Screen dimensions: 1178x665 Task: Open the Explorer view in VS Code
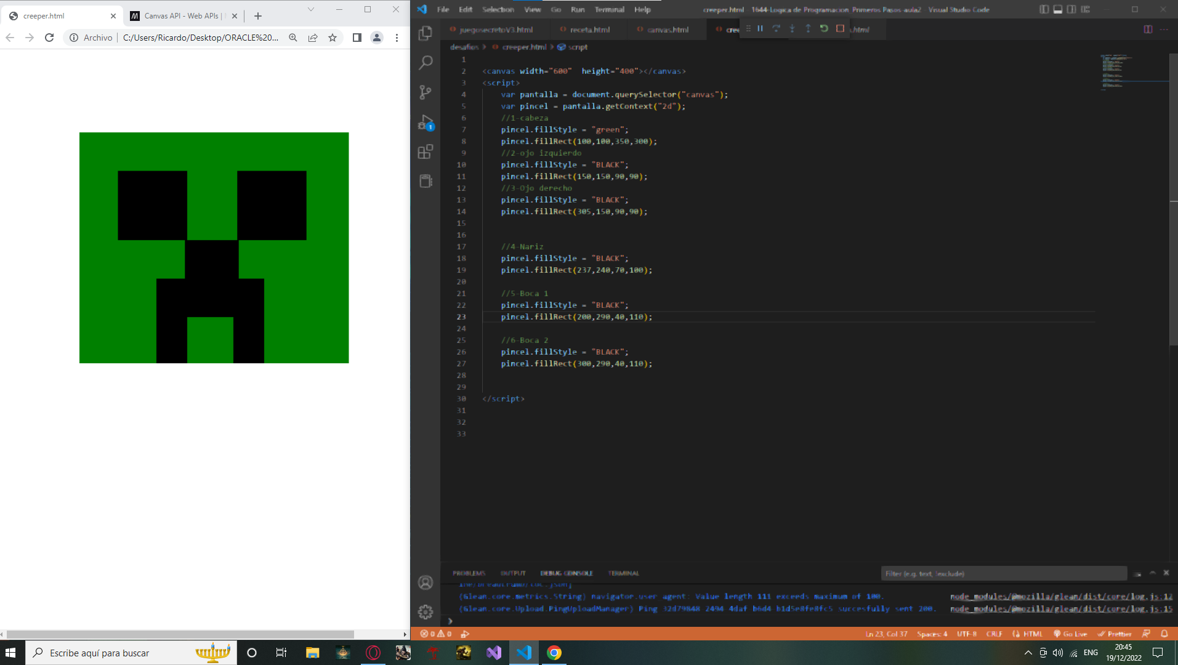click(x=426, y=33)
